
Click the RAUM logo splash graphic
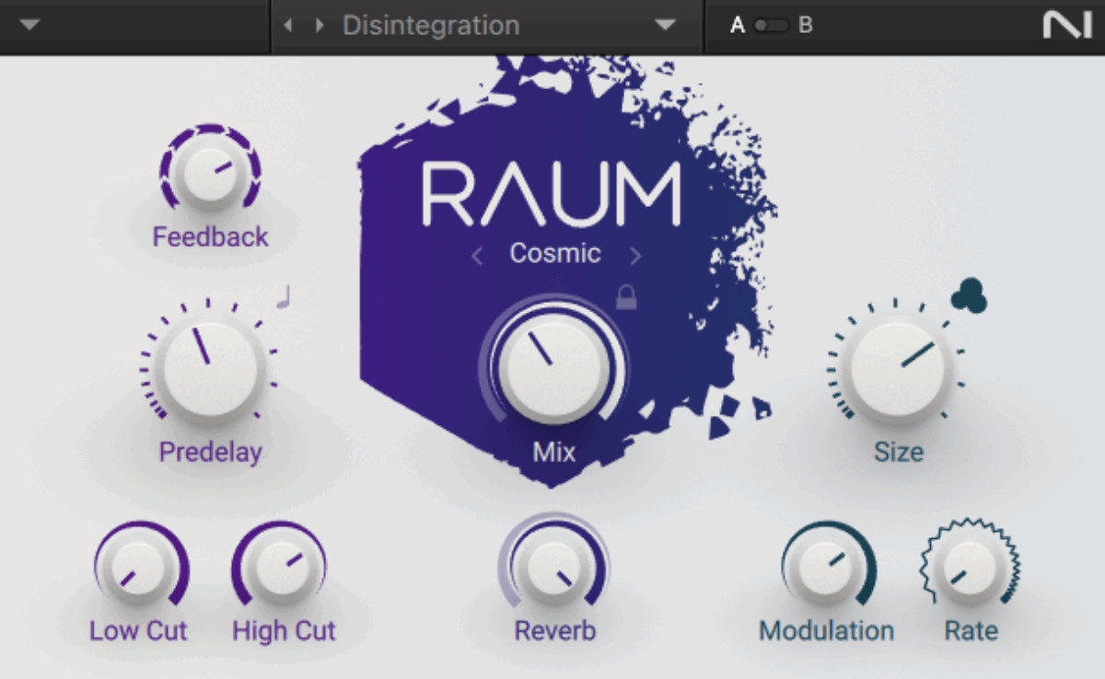[552, 189]
